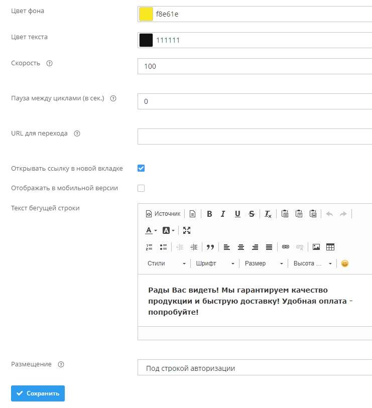Center-align the text
Screen dimensions: 372x408
241,247
